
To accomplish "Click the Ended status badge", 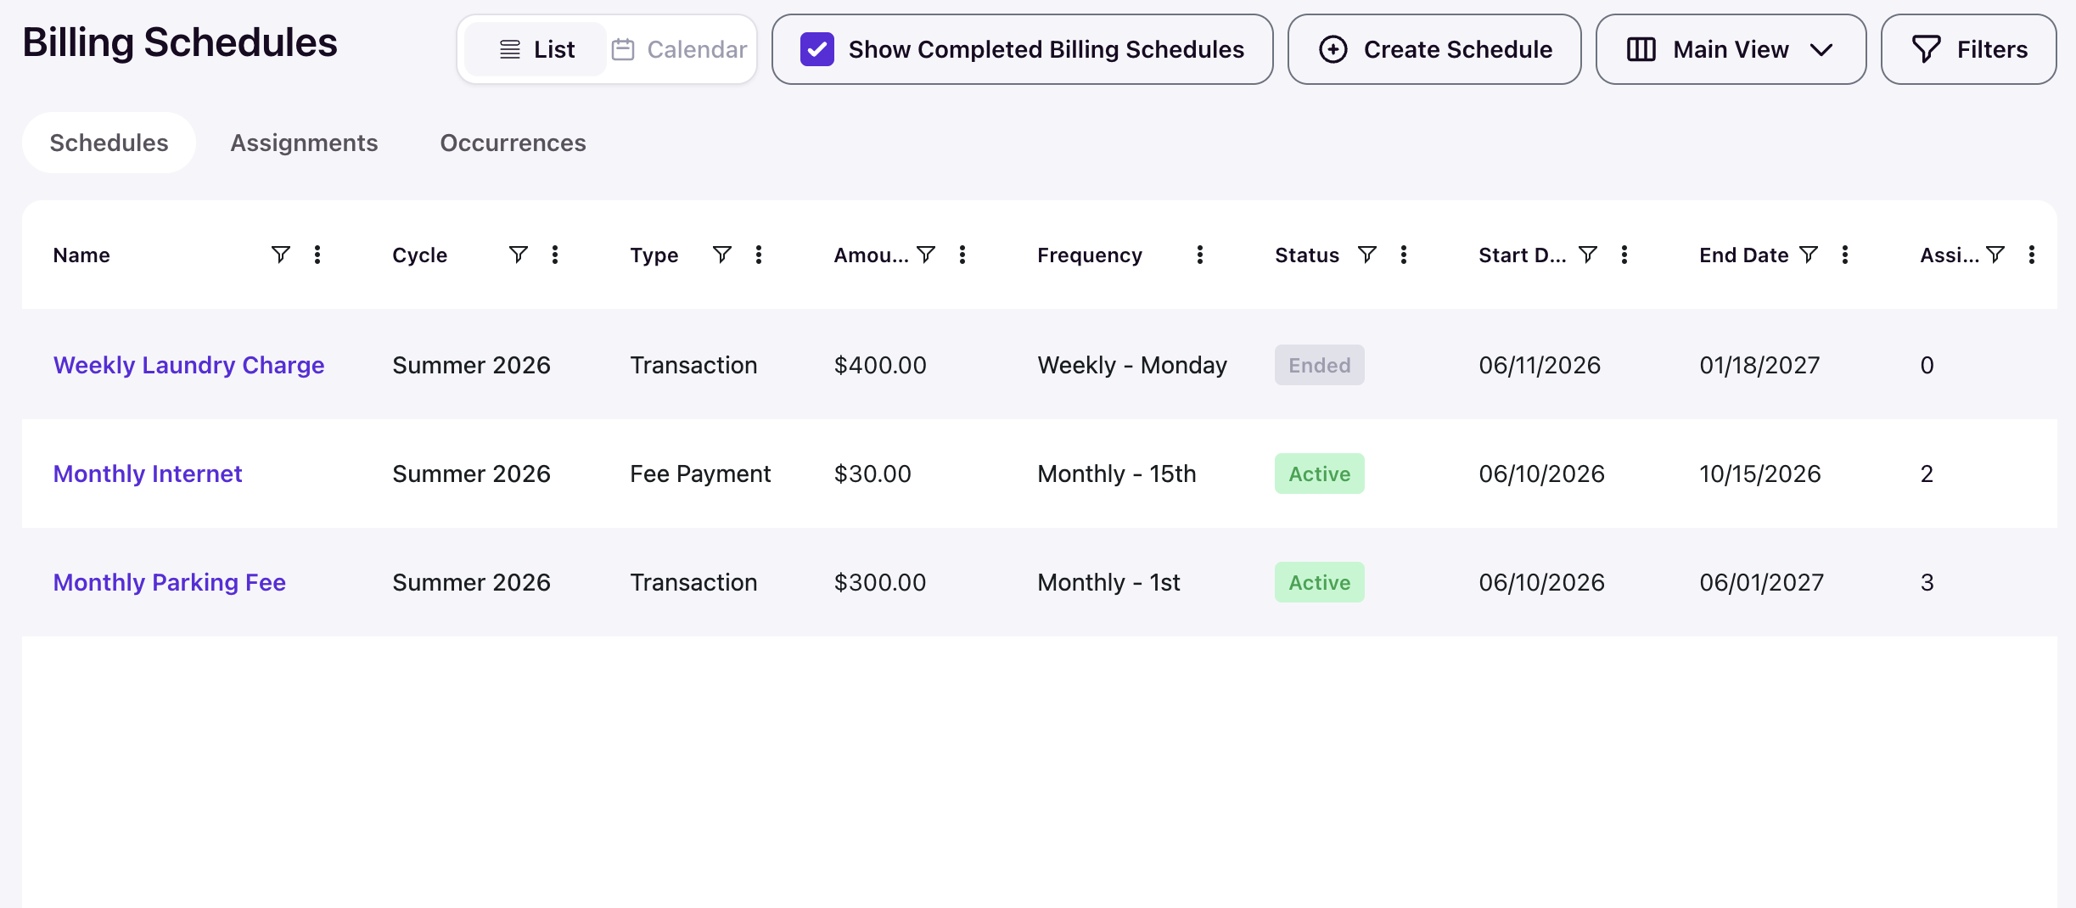I will (x=1319, y=365).
